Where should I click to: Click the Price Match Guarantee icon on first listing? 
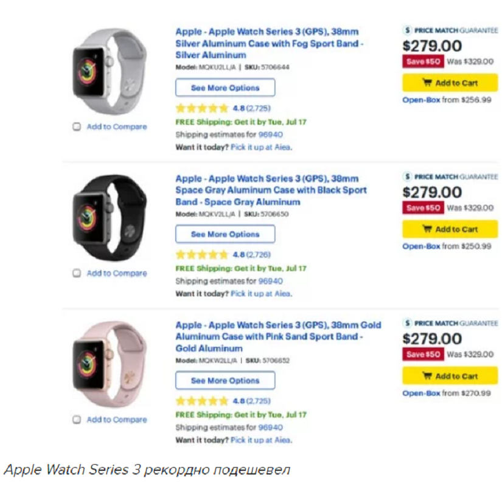click(x=408, y=30)
